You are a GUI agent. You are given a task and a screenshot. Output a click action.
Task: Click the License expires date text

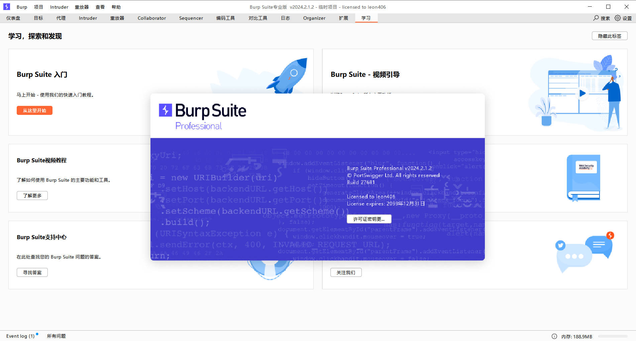coord(386,204)
